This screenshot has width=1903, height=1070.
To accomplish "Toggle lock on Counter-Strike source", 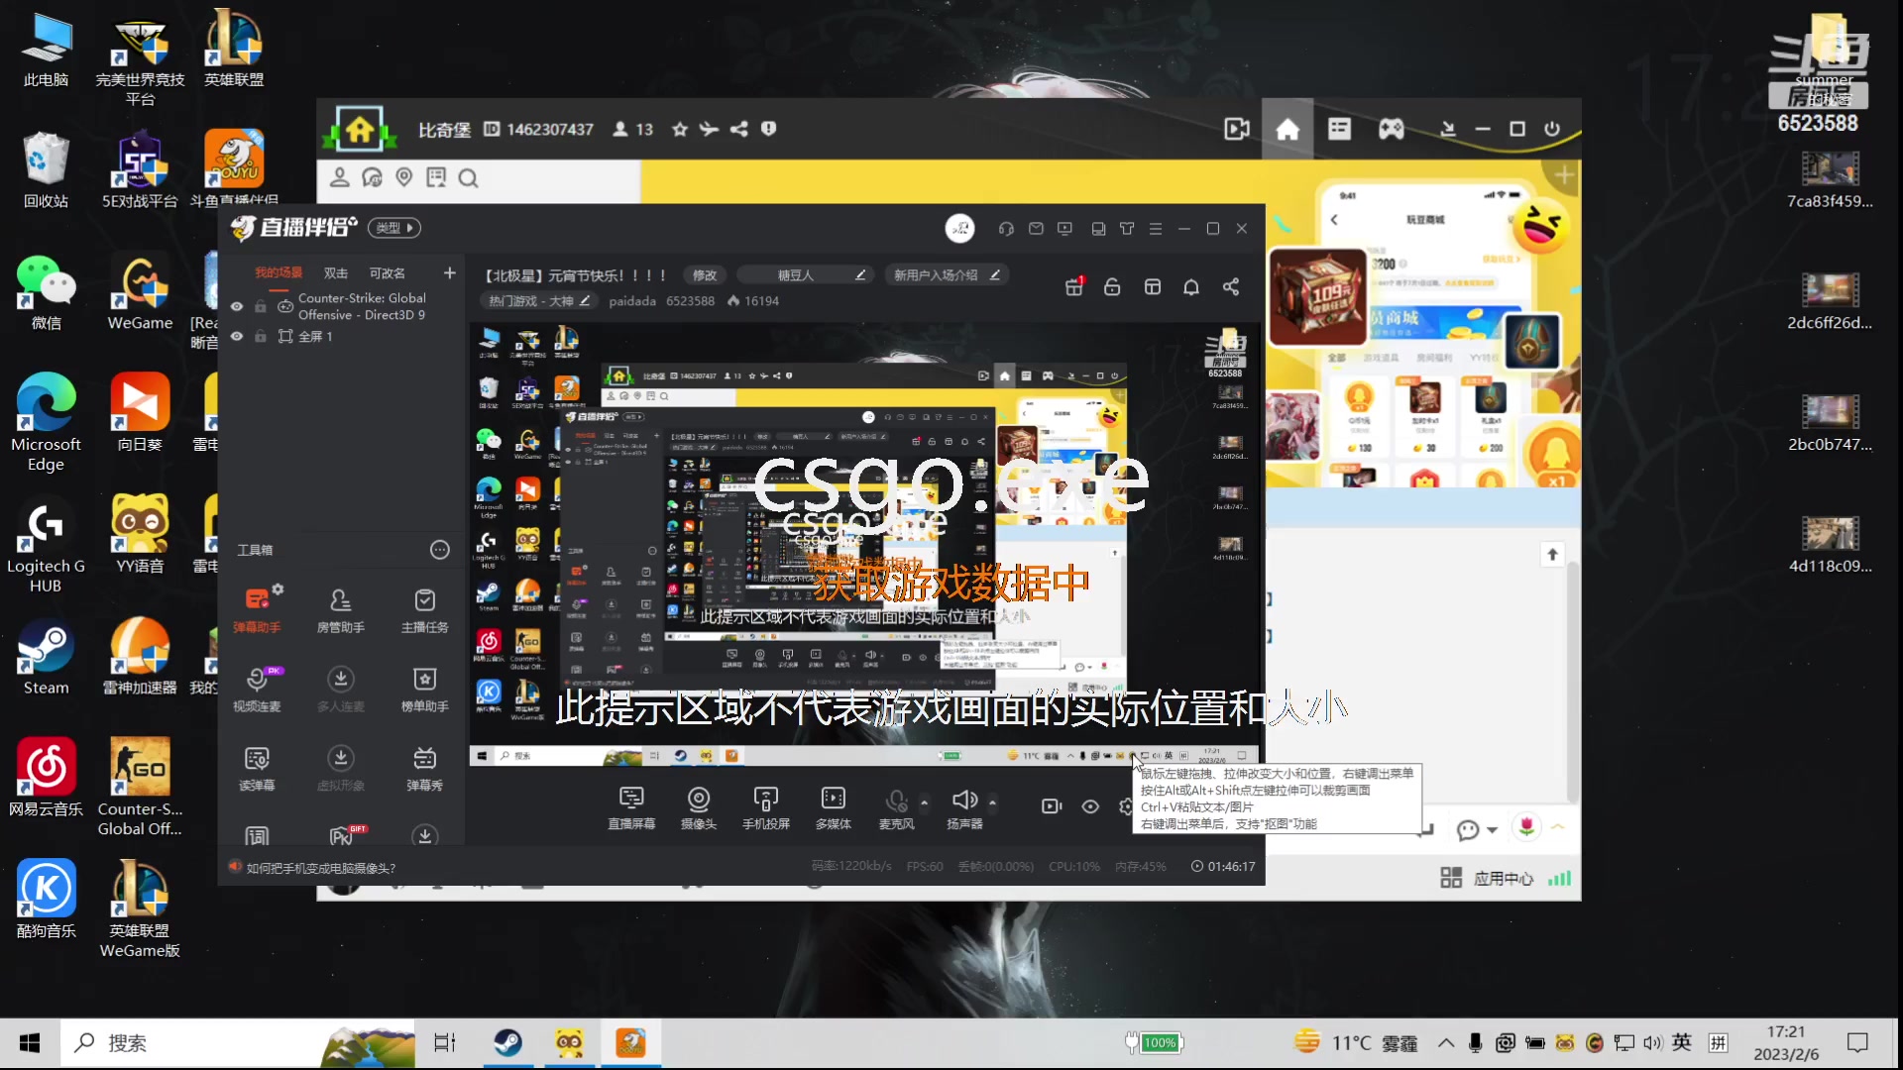I will (261, 306).
